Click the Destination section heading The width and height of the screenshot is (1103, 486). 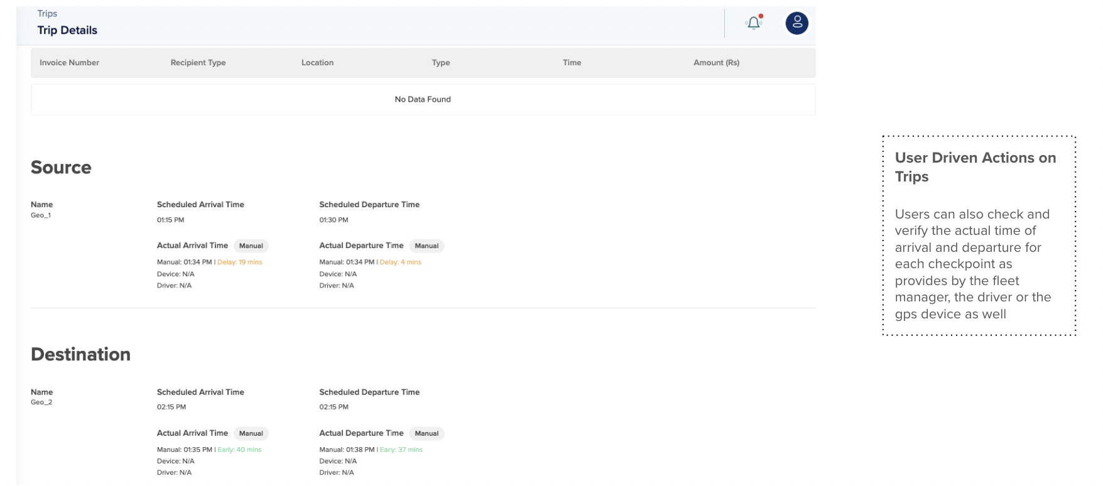click(x=80, y=355)
